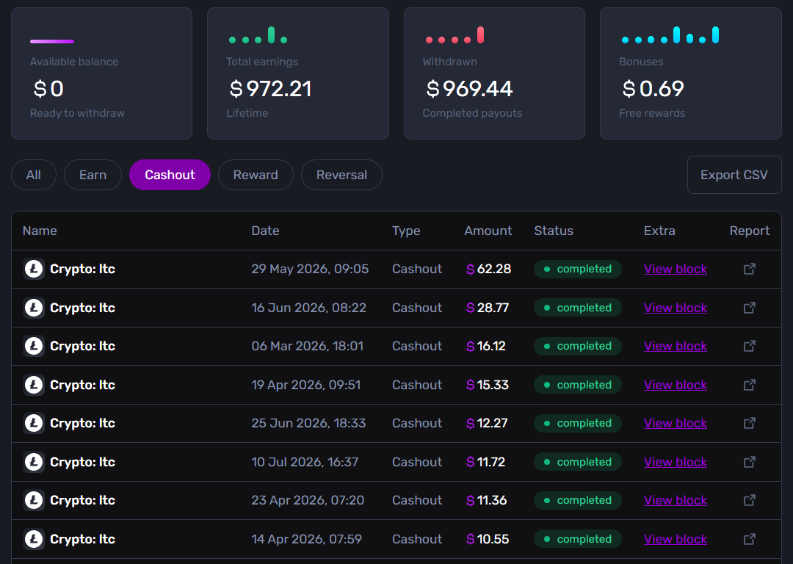Click the date 23 Apr 2026, 07:20
The height and width of the screenshot is (564, 793).
pos(308,500)
